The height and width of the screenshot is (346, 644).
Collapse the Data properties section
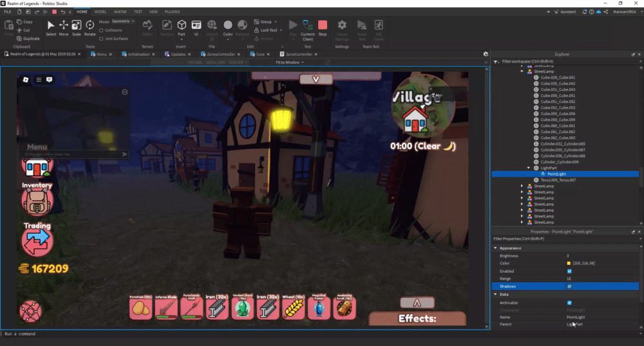(495, 295)
